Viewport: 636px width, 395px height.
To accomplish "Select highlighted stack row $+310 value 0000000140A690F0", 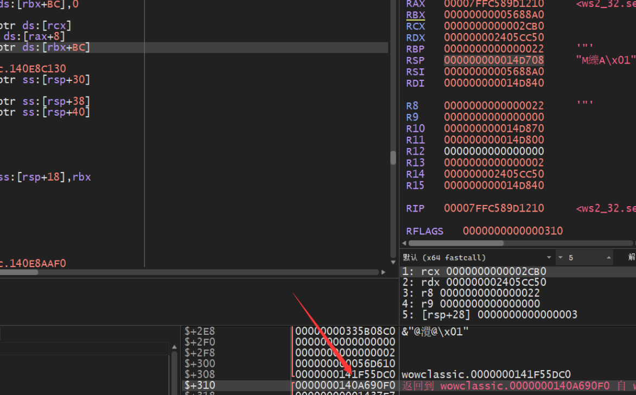I will (x=345, y=385).
